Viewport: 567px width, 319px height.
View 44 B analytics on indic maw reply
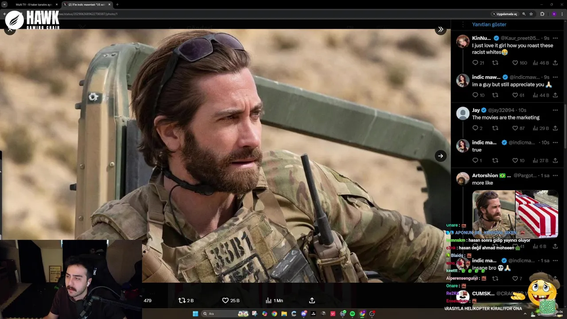click(x=540, y=95)
